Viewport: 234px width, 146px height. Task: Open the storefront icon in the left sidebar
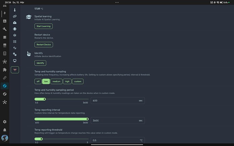[5, 45]
